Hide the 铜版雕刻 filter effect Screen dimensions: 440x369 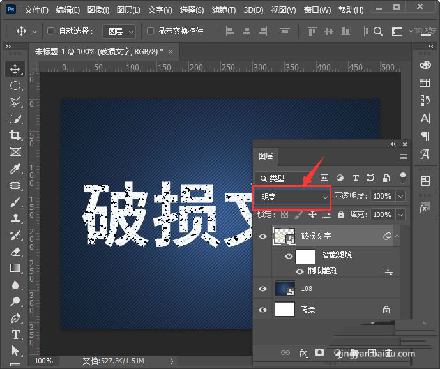point(300,271)
